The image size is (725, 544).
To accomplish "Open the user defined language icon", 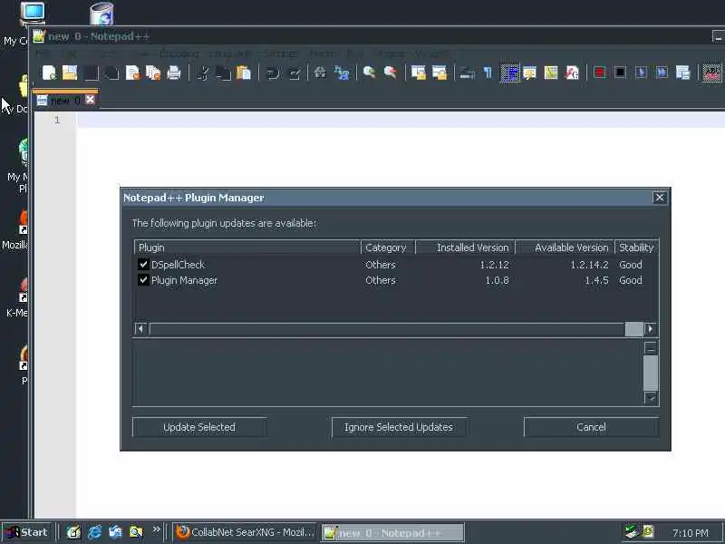I will (530, 73).
